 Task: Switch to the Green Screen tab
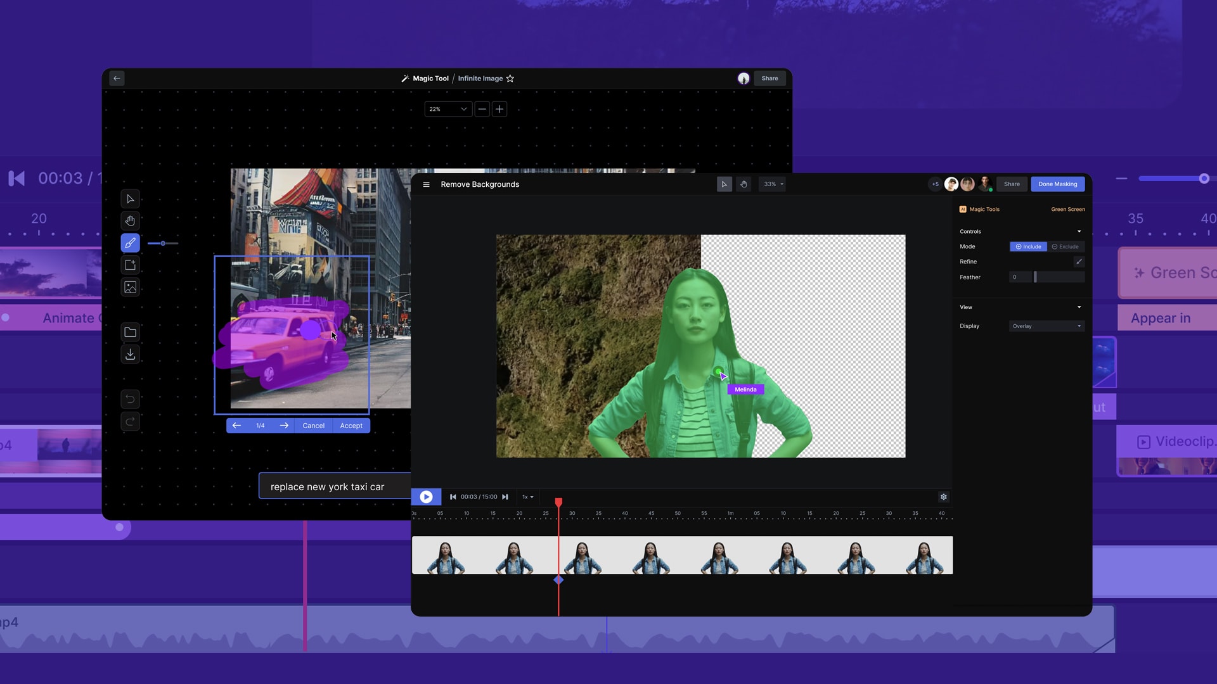[x=1067, y=209]
